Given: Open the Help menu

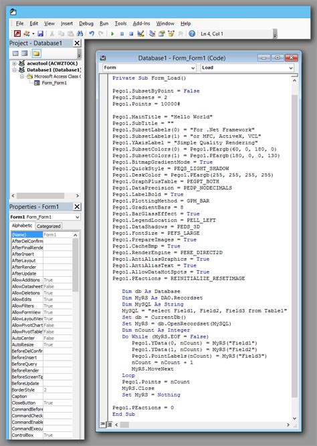Looking at the screenshot, I should coord(185,23).
